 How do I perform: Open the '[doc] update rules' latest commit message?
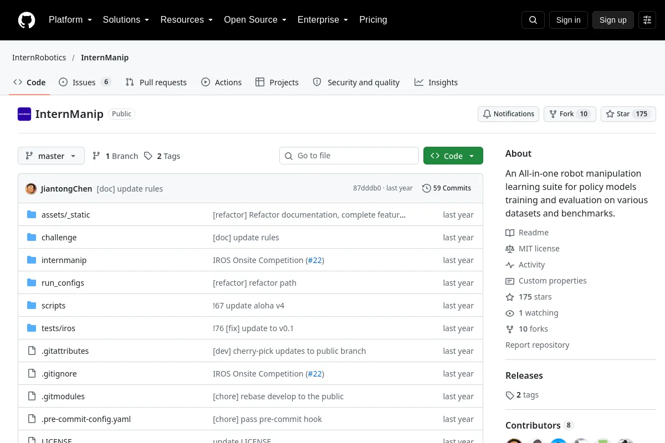[x=130, y=189]
